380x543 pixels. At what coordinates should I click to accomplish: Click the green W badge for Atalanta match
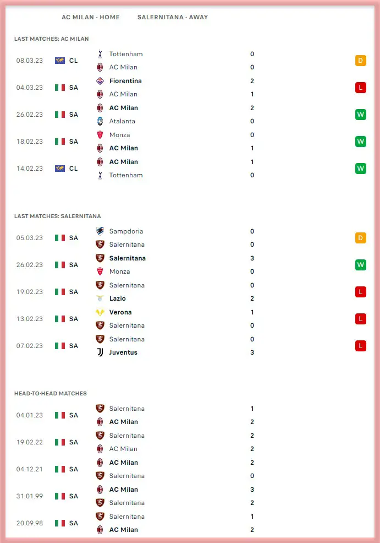(x=361, y=115)
